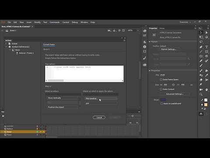Select the Camera tool in toolbox
This screenshot has height=158, width=210.
coord(201,90)
